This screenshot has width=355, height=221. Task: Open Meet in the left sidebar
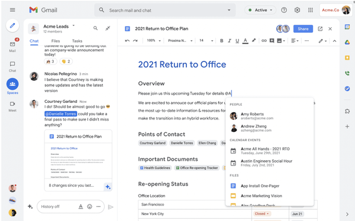[12, 106]
